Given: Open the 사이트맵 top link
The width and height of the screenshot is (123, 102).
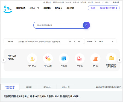Looking at the screenshot, I should point(90,2).
